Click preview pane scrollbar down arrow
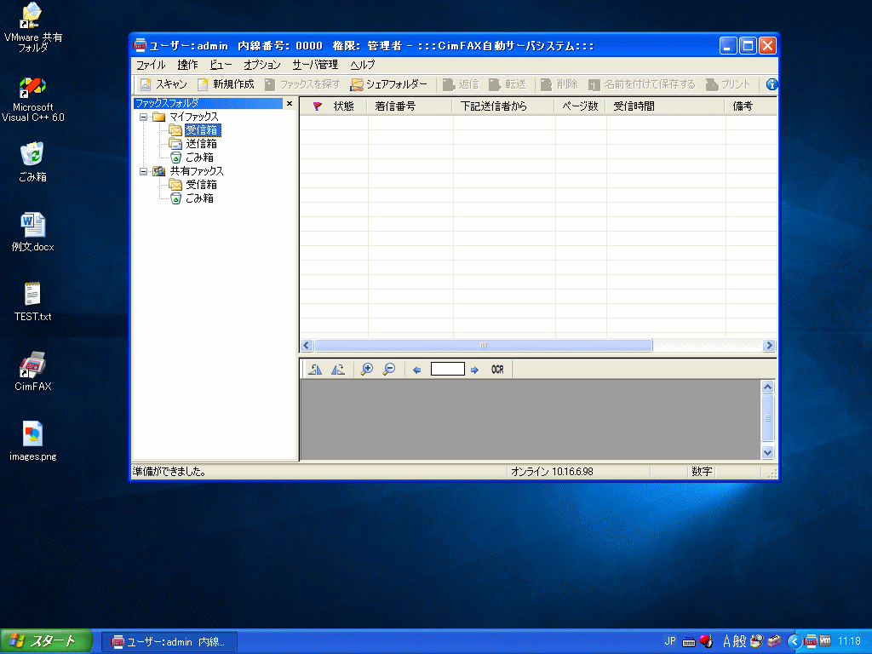Viewport: 872px width, 654px height. [767, 453]
